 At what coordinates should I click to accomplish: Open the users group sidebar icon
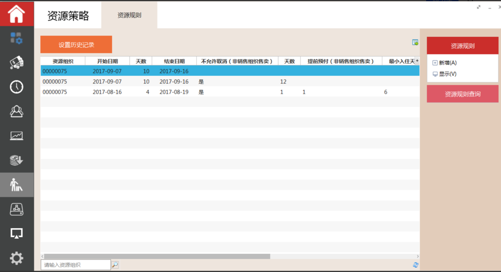click(x=17, y=111)
